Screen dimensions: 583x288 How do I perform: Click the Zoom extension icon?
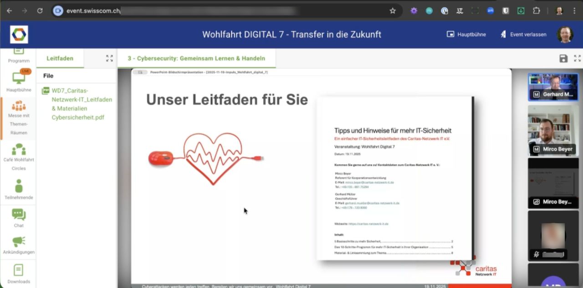490,10
